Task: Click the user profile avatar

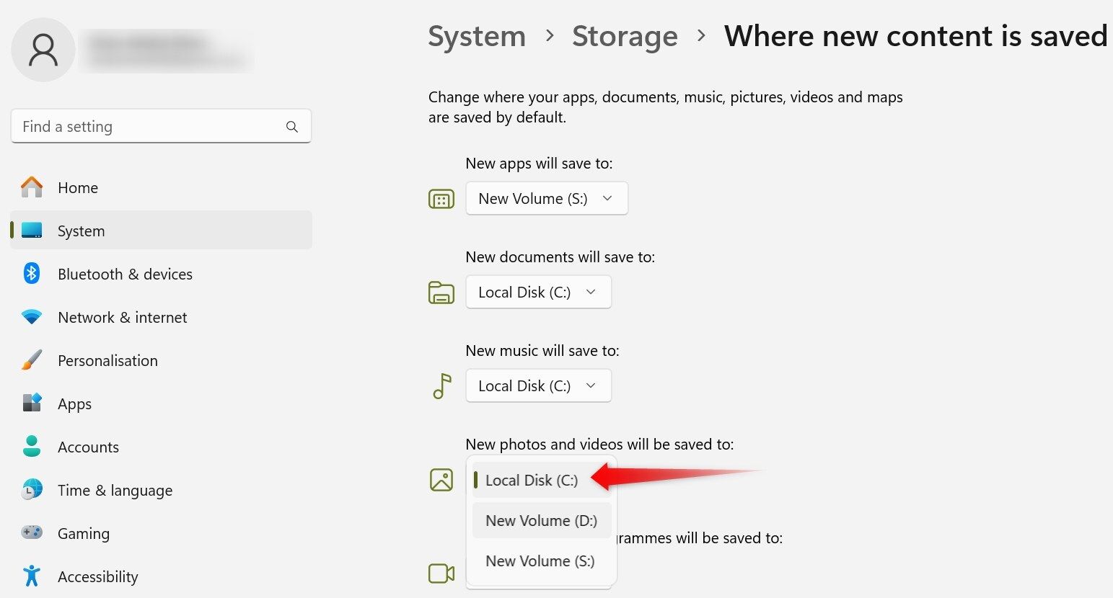Action: coord(43,50)
